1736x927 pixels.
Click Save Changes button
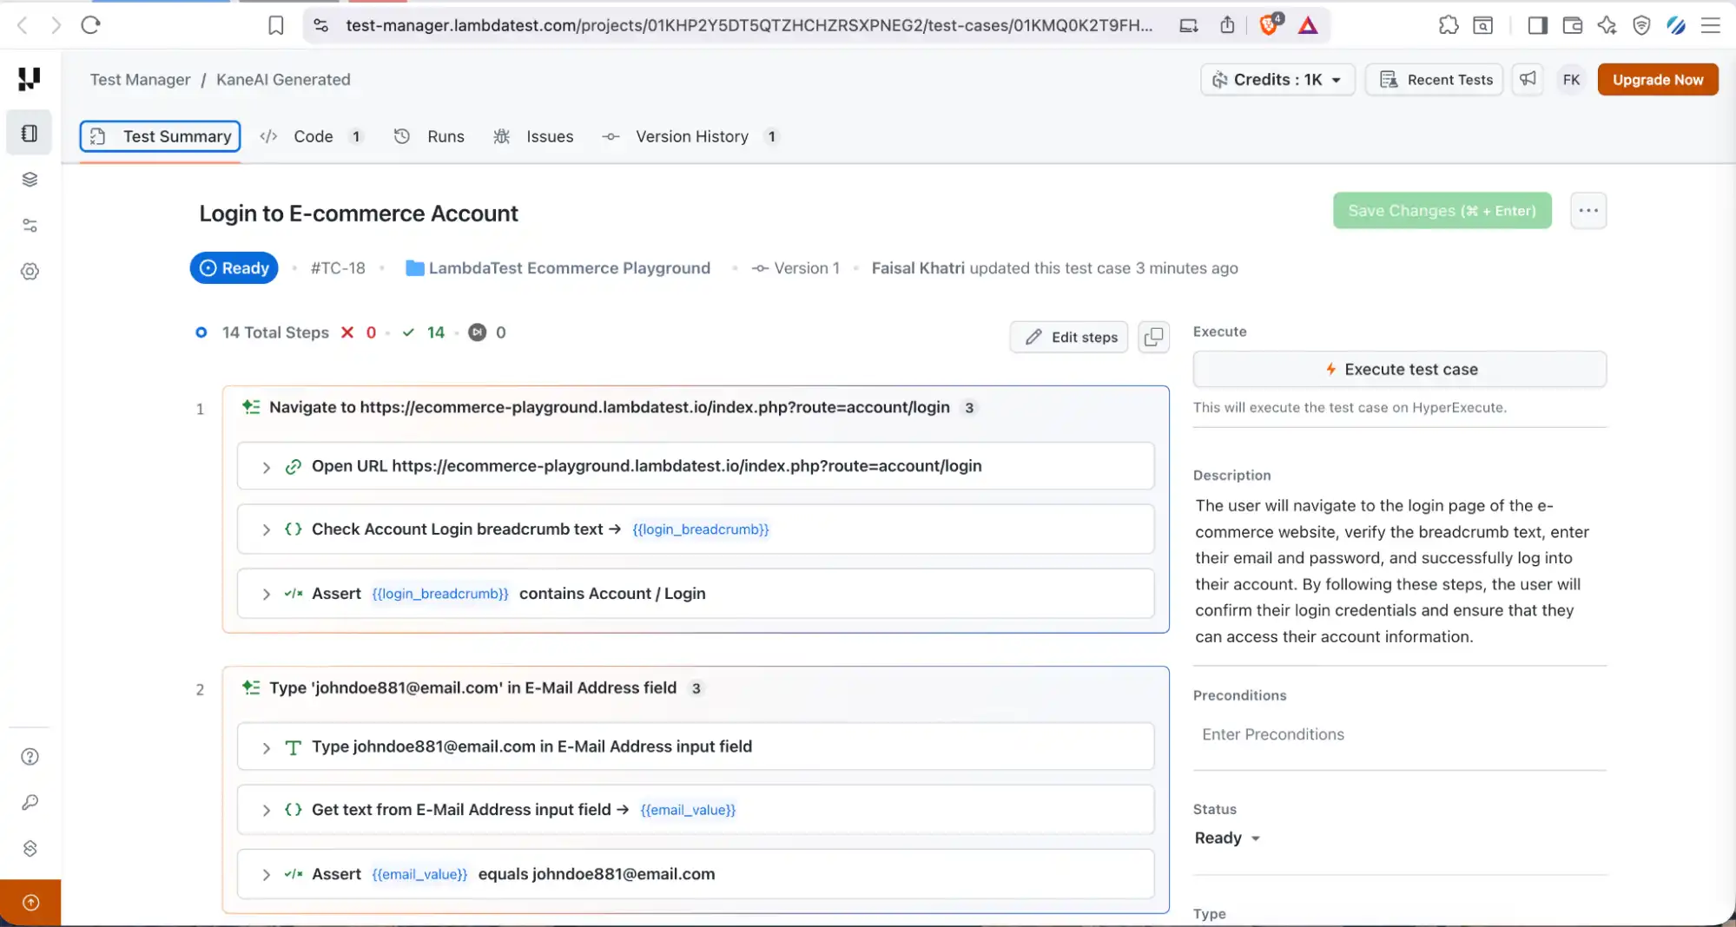pos(1442,211)
